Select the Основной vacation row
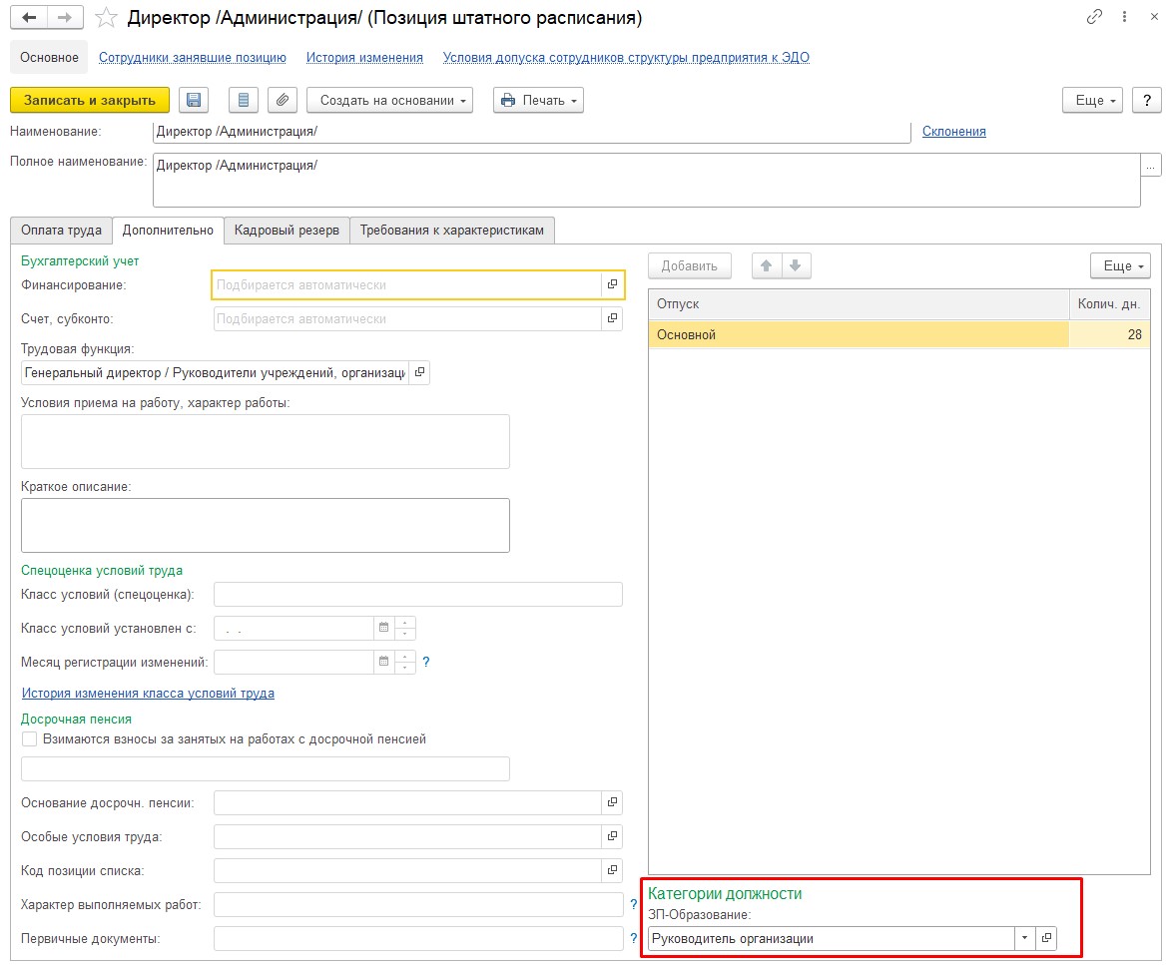Viewport: 1167px width, 965px height. (858, 335)
